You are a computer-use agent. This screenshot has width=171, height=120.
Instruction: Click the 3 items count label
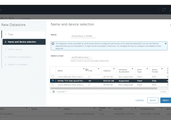point(163,92)
